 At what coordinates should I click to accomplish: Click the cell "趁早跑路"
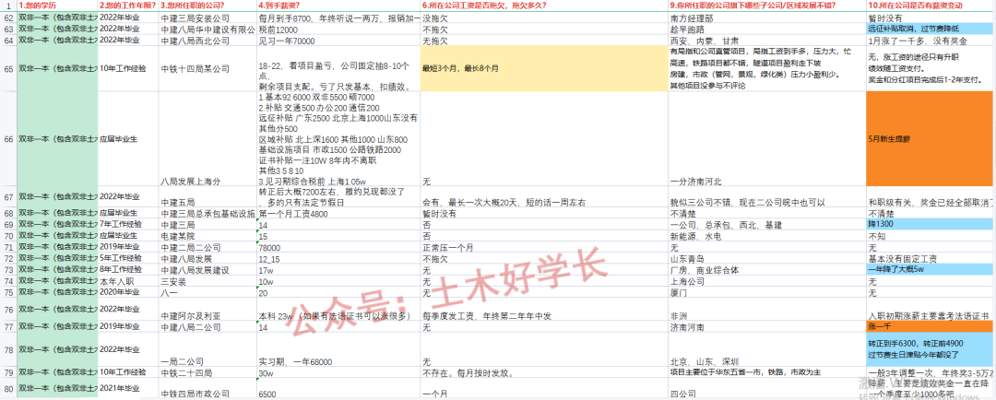[x=767, y=29]
